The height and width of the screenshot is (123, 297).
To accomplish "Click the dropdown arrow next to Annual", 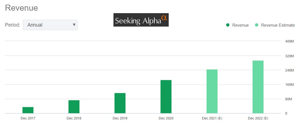I will (x=74, y=25).
